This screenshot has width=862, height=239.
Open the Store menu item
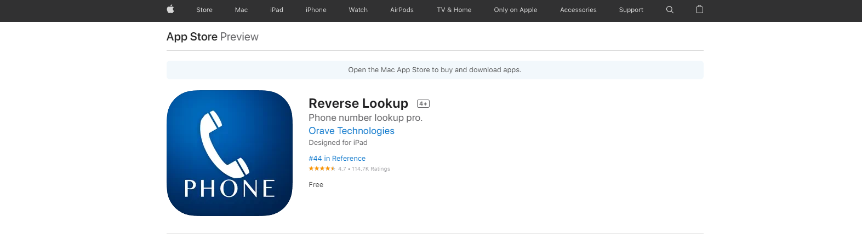click(x=204, y=10)
